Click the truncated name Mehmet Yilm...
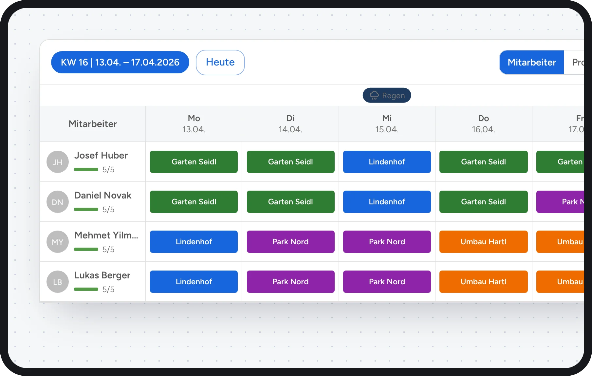592x376 pixels. tap(106, 235)
